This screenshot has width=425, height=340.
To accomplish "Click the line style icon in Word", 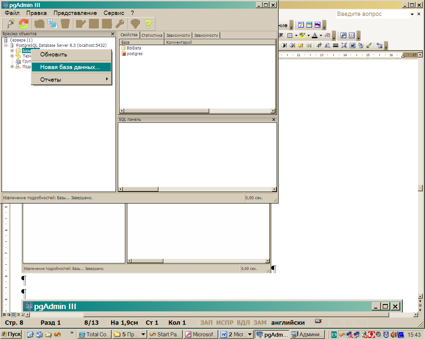I will [x=336, y=45].
